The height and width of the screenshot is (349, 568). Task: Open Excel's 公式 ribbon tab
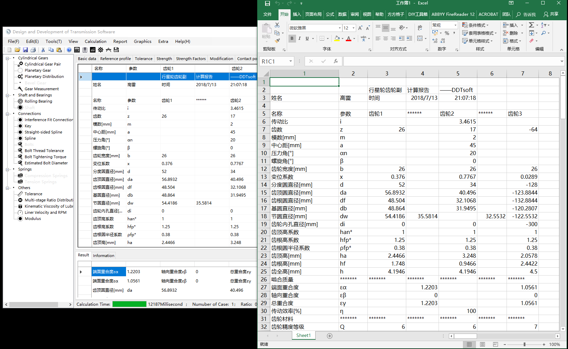point(330,14)
